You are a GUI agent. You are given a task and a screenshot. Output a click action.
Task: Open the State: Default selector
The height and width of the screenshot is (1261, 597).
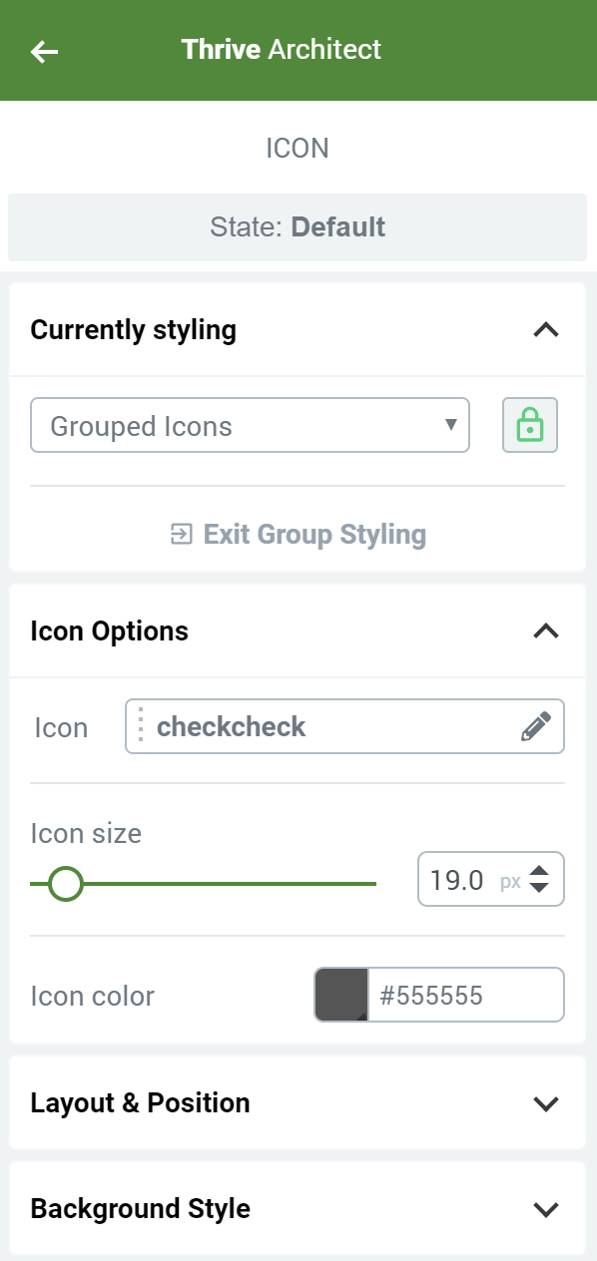tap(298, 227)
